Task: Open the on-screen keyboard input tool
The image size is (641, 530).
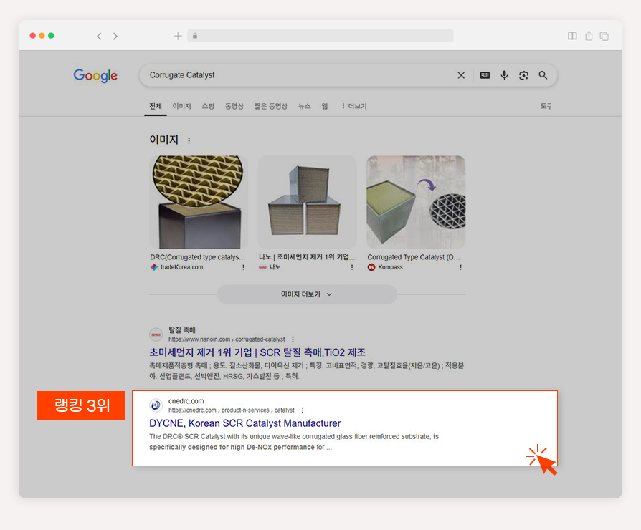Action: (x=485, y=75)
